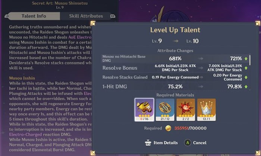This screenshot has height=156, width=261.
Task: Select the 1-Hit DMG attribute row
Action: (176, 86)
